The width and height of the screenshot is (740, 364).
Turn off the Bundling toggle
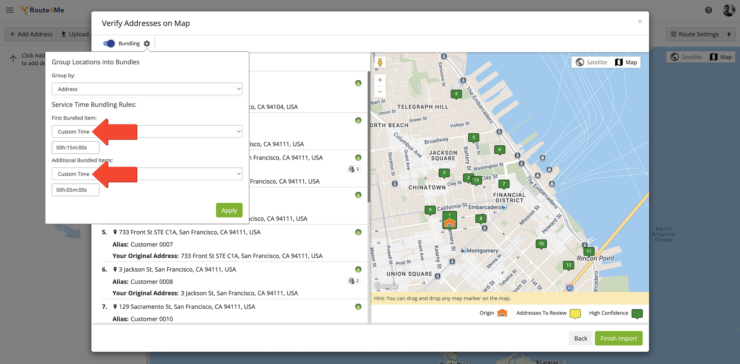pos(109,44)
